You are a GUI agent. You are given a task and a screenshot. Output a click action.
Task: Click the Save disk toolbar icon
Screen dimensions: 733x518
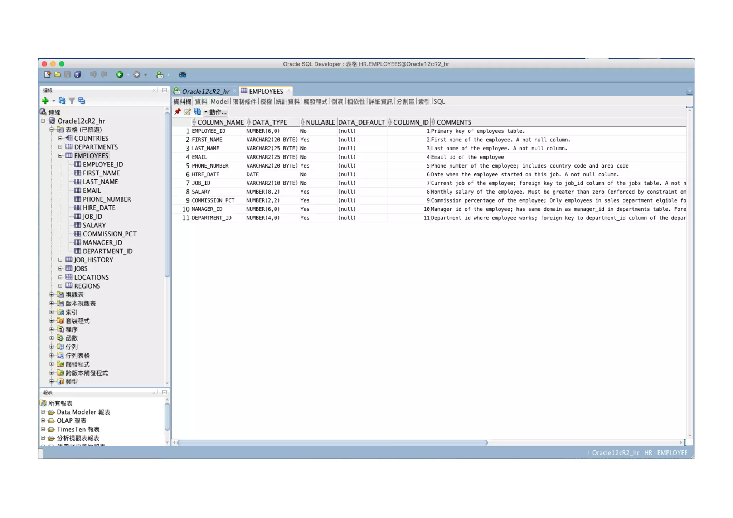coord(67,74)
